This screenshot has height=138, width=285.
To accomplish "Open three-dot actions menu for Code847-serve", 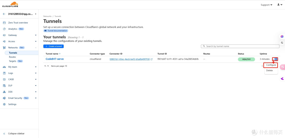I will (276, 59).
